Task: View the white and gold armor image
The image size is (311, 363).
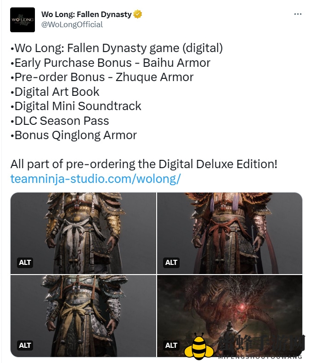Action: point(83,233)
